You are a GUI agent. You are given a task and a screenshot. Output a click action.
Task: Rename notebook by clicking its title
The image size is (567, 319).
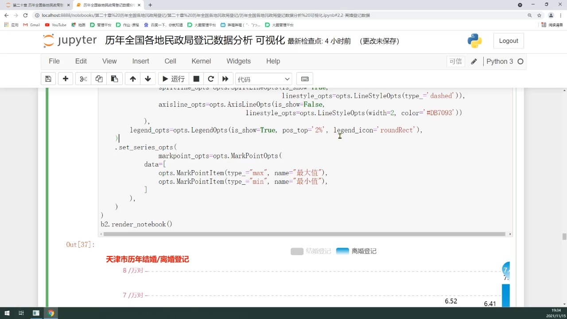pos(195,40)
